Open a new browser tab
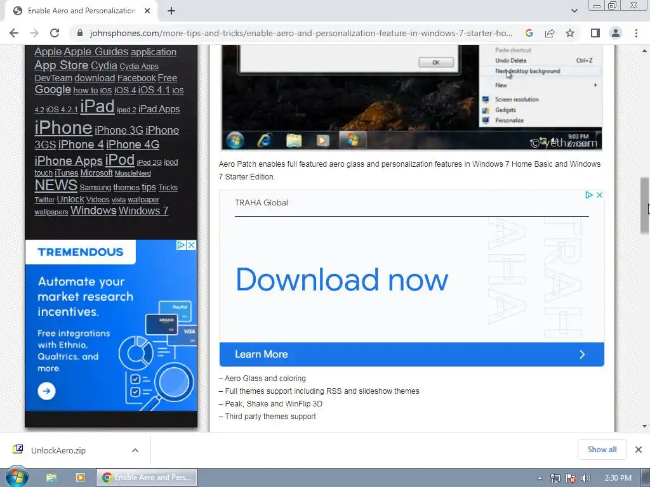 (x=171, y=11)
